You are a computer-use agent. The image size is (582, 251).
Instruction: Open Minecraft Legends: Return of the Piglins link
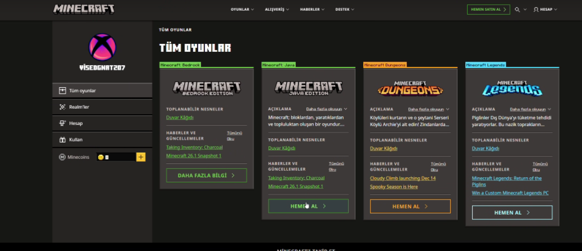coord(507,181)
